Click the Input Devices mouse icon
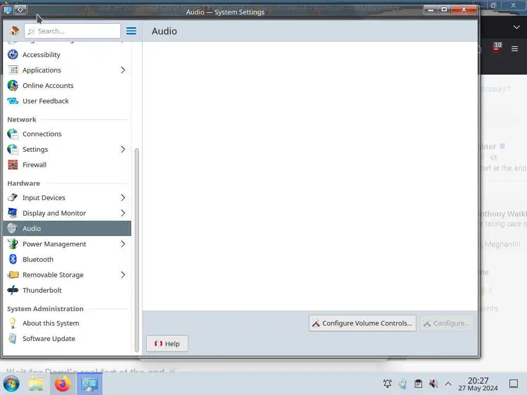This screenshot has width=527, height=395. [13, 197]
